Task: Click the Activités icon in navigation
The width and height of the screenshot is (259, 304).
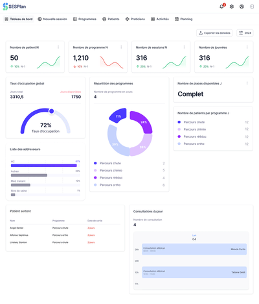Action: point(153,19)
